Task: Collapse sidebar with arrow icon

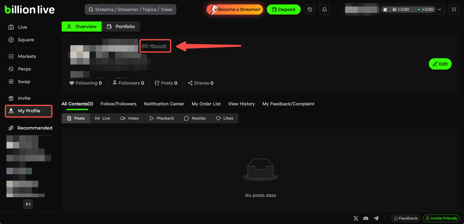Action: tap(28, 204)
